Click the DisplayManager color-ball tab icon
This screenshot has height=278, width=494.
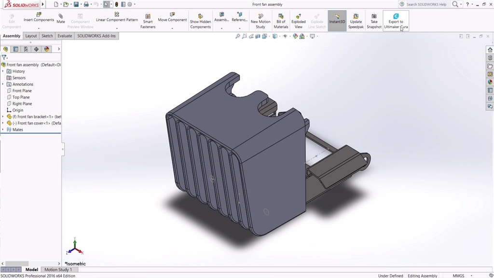coord(46,49)
